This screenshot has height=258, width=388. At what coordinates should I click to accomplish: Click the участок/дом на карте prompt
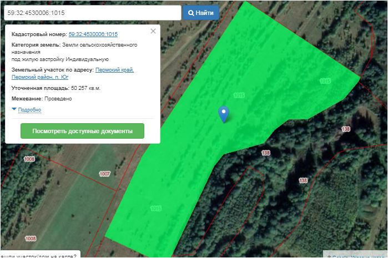pos(39,254)
